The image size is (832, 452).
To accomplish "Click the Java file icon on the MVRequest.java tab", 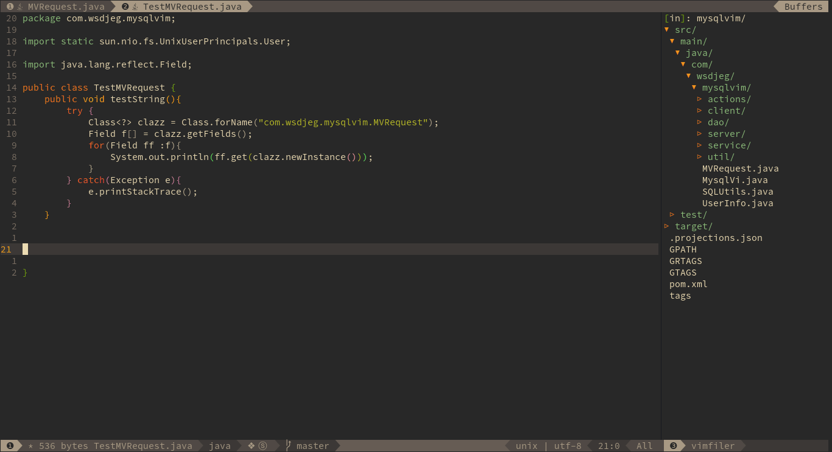I will [19, 7].
